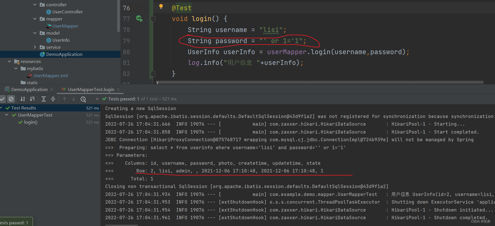
Task: Click the tests passed notification at bottom left
Action: pyautogui.click(x=16, y=222)
